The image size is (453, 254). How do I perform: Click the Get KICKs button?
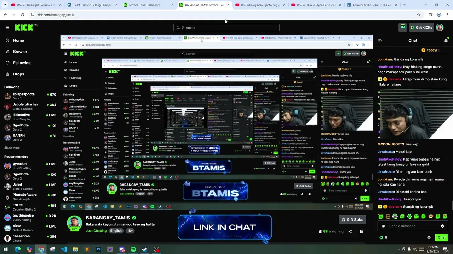click(x=421, y=28)
